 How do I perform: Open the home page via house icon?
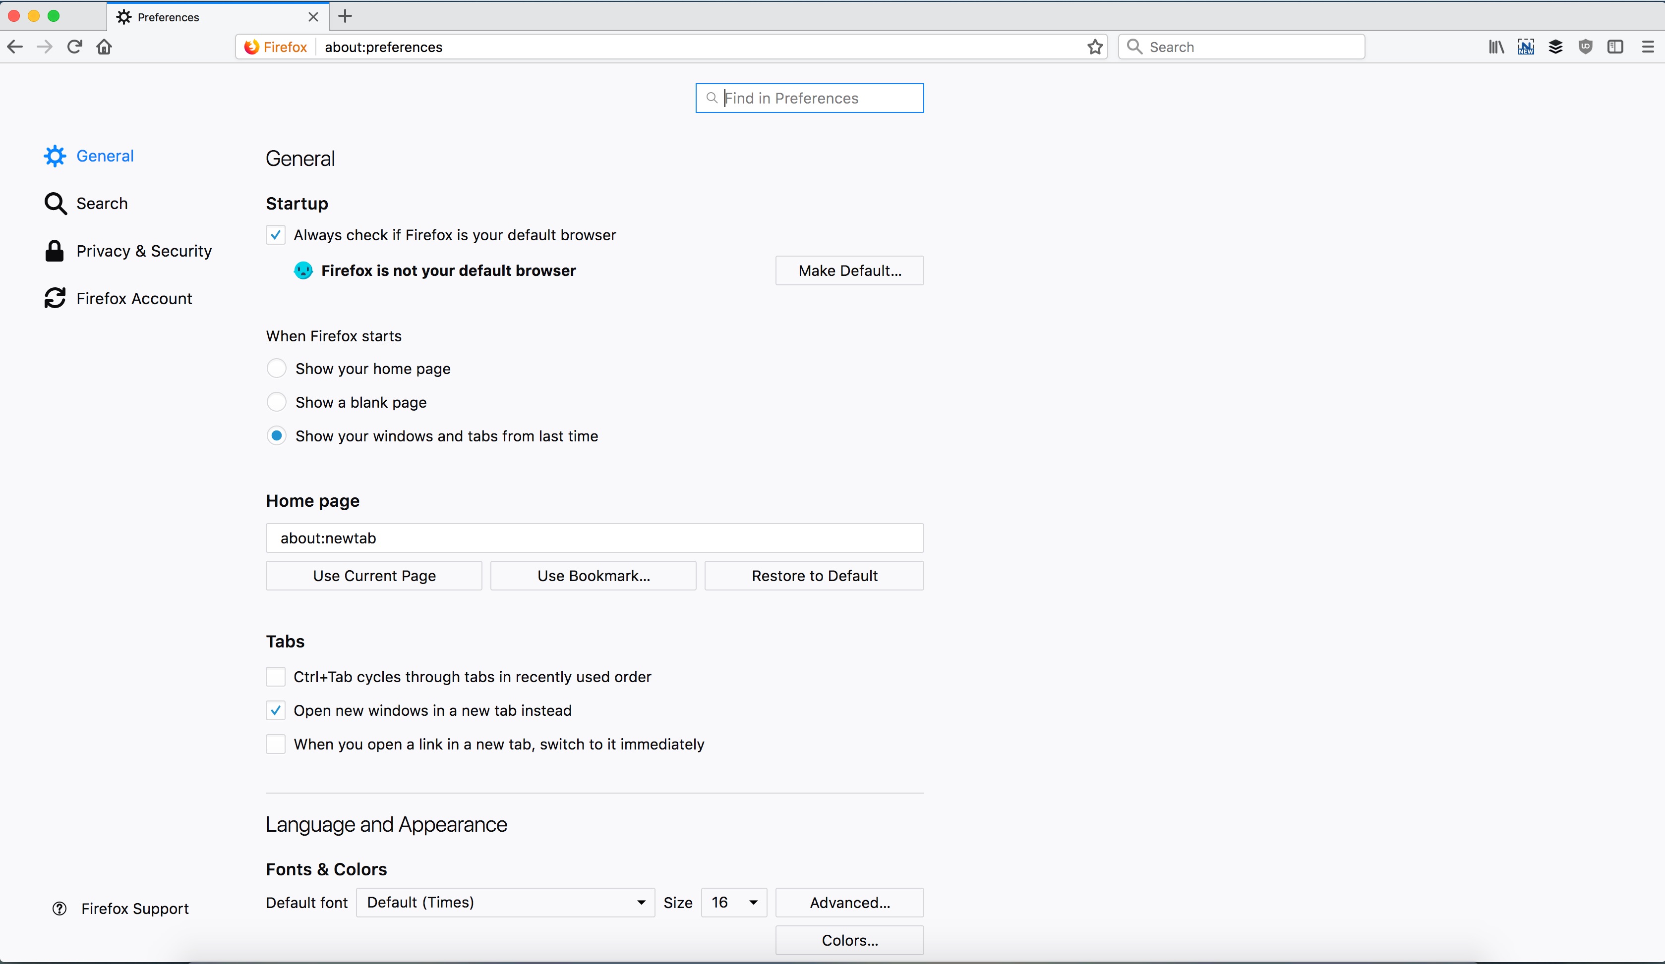click(x=105, y=47)
